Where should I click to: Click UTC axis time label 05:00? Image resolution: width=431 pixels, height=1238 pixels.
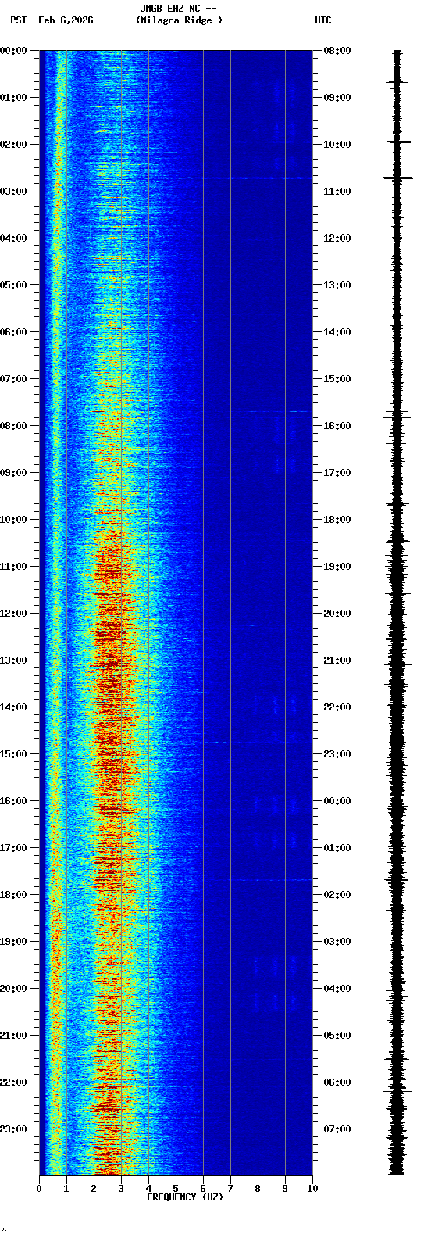(337, 1036)
